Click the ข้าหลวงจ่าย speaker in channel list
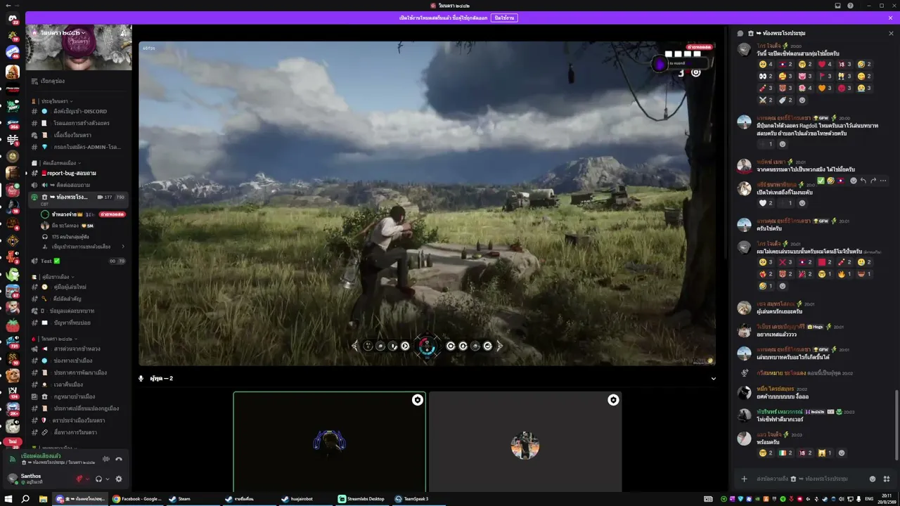The height and width of the screenshot is (506, 900). (83, 214)
